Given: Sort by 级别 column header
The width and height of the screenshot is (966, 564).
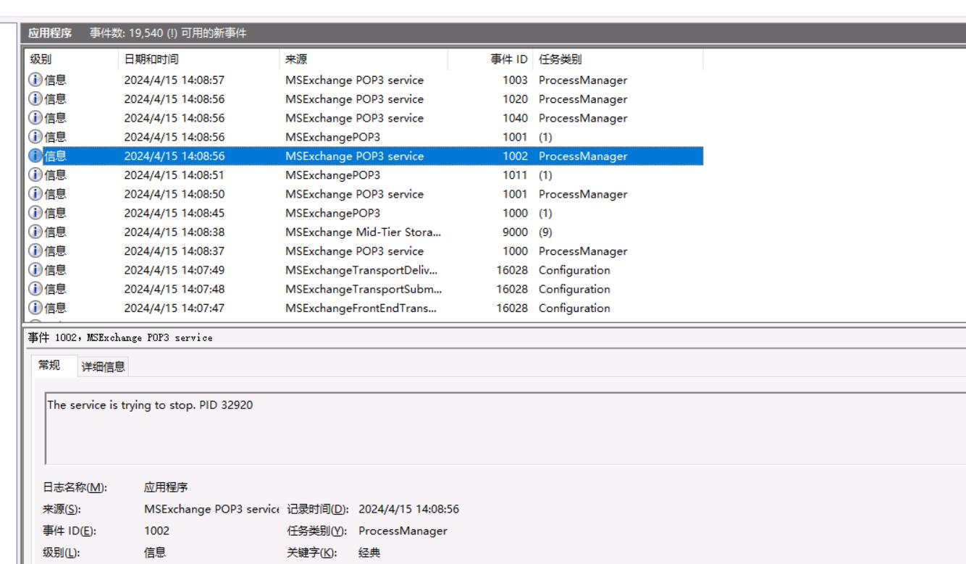Looking at the screenshot, I should pyautogui.click(x=71, y=60).
